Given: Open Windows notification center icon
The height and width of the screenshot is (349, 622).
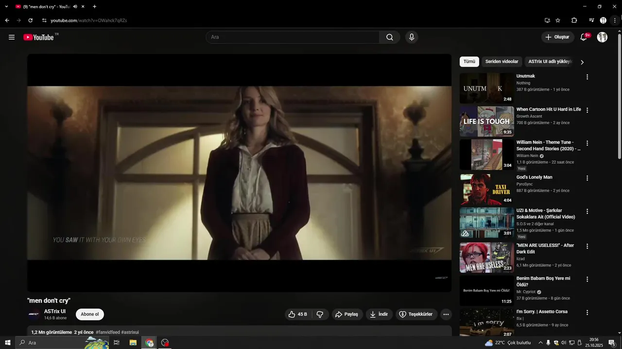Looking at the screenshot, I should point(612,343).
